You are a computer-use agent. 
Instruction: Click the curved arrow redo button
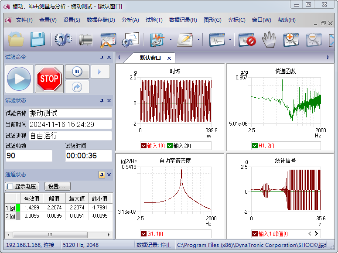click(77, 87)
